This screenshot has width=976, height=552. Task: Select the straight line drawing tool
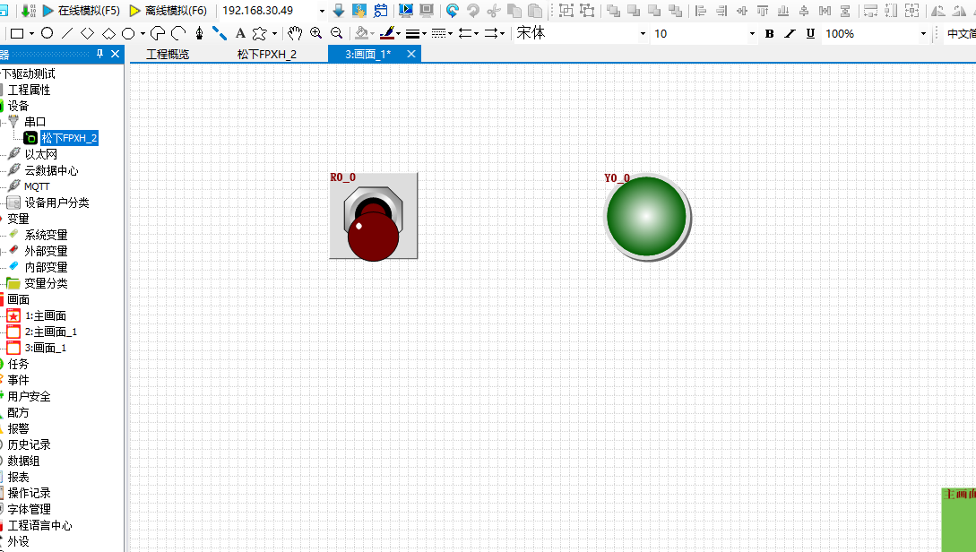67,34
